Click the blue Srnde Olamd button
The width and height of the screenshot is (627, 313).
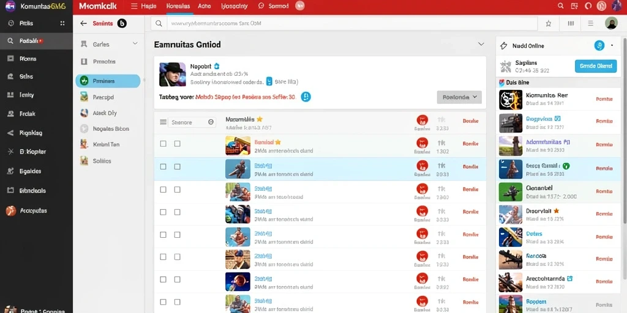point(595,66)
